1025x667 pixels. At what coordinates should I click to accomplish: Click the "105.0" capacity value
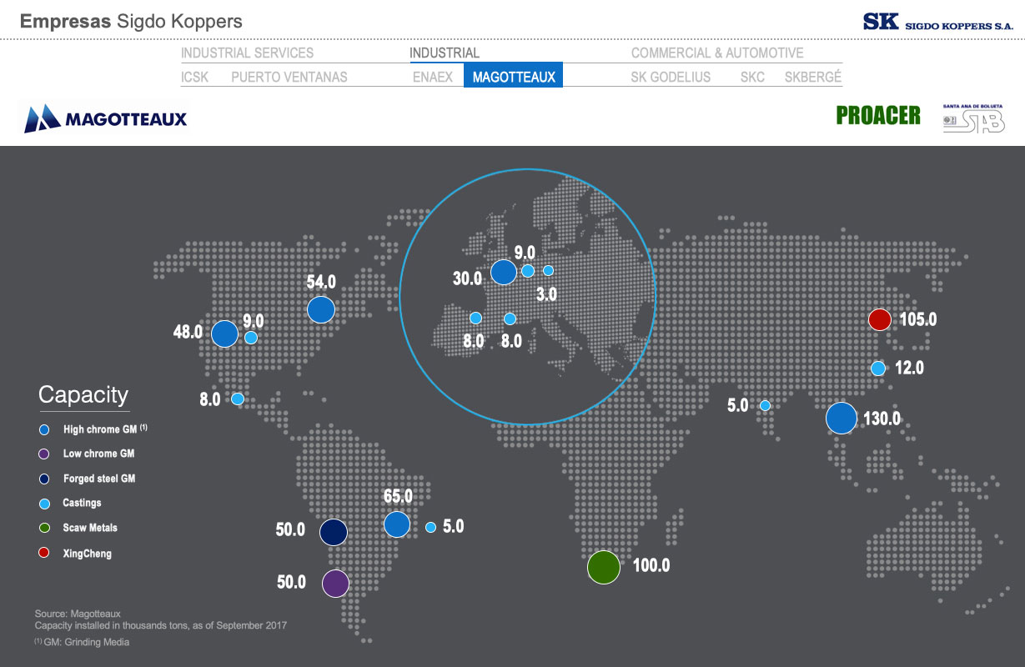(918, 319)
